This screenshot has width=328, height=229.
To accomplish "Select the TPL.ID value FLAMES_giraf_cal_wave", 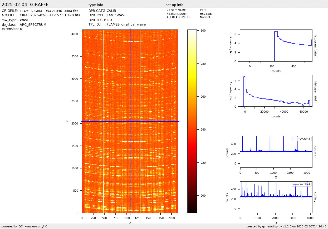I will coord(126,24).
